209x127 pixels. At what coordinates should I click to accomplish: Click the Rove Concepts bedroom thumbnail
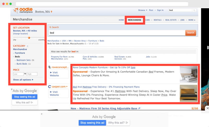point(188,74)
